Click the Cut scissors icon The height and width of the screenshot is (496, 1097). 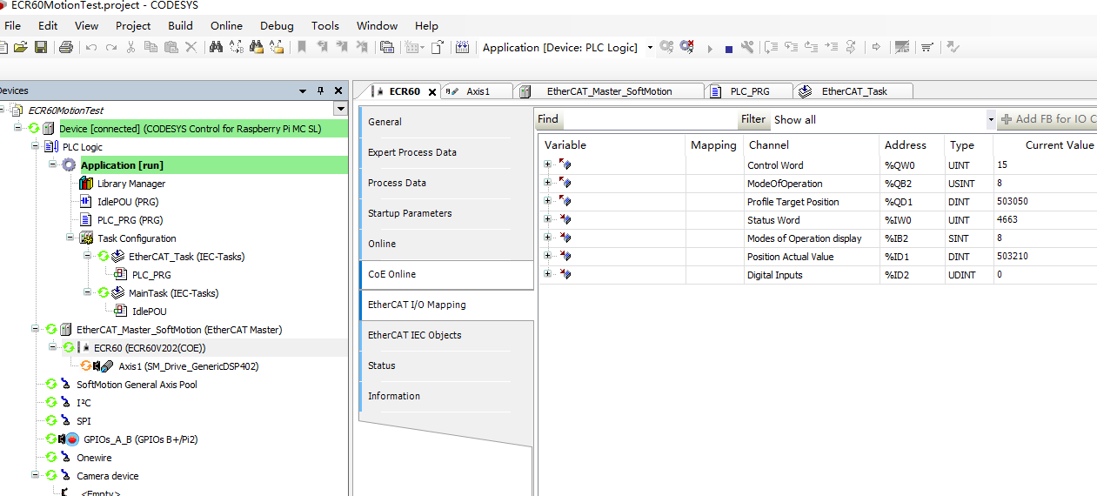click(130, 47)
